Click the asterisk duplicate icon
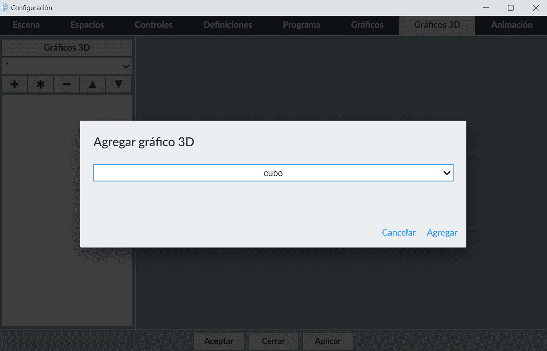The height and width of the screenshot is (351, 547). tap(41, 84)
